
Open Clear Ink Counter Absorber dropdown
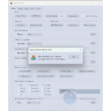34,44
